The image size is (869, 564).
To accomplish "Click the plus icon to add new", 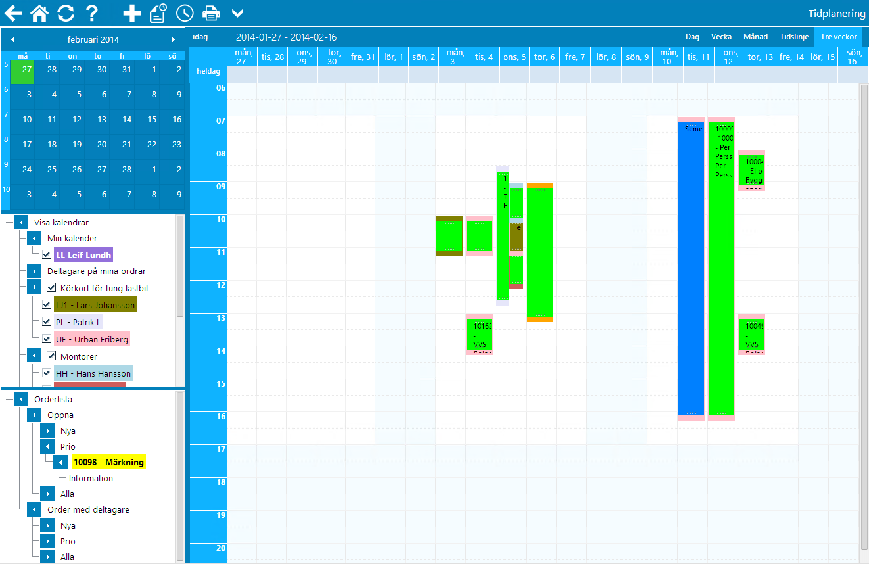I will click(x=132, y=12).
